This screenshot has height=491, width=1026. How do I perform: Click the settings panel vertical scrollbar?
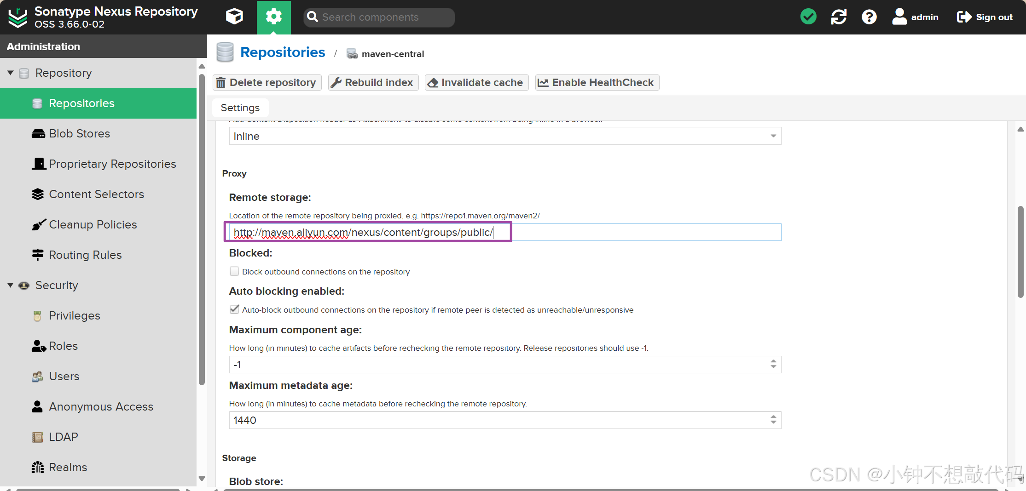[1020, 252]
